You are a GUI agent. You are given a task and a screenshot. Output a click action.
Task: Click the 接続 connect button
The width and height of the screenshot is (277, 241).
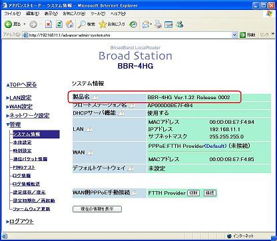click(210, 193)
